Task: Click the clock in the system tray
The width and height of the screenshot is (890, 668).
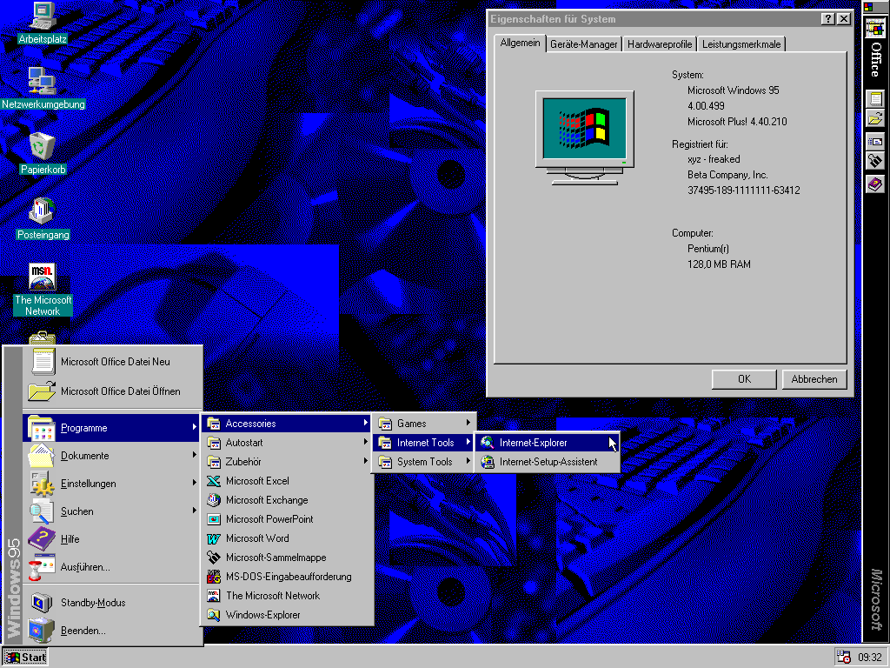Action: (869, 658)
